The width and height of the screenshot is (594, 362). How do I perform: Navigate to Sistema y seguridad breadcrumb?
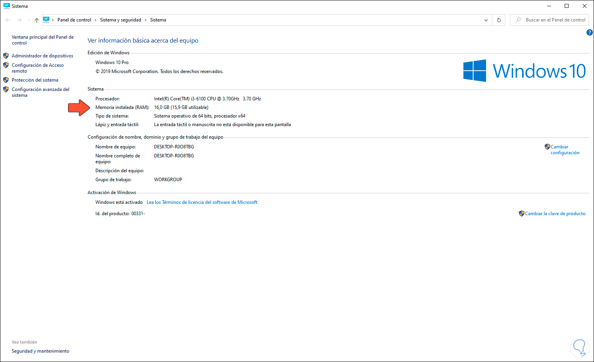point(120,20)
